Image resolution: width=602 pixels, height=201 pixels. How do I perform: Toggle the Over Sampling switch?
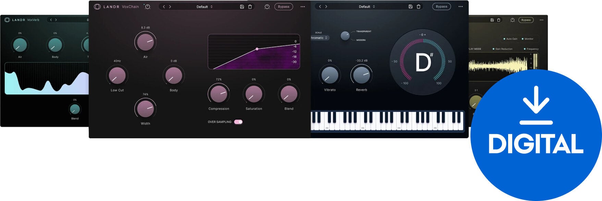pyautogui.click(x=238, y=122)
